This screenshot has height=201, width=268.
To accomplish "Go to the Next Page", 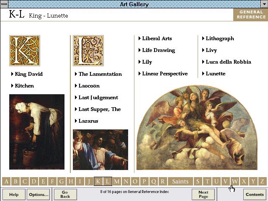I will pos(204,194).
